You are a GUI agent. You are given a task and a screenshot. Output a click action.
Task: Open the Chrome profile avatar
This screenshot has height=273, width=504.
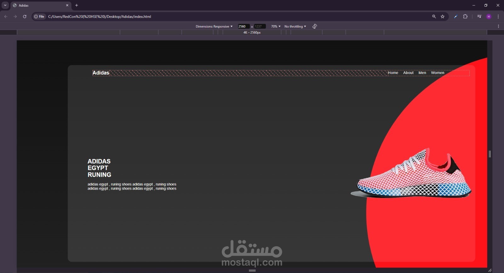point(489,16)
